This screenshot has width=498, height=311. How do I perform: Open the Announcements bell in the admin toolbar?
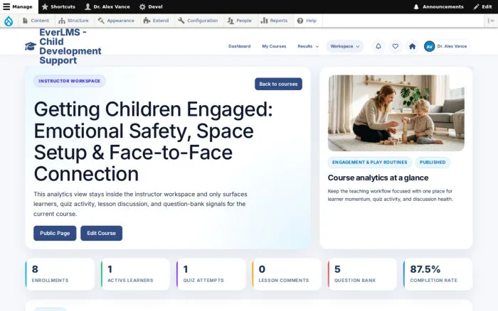point(438,6)
